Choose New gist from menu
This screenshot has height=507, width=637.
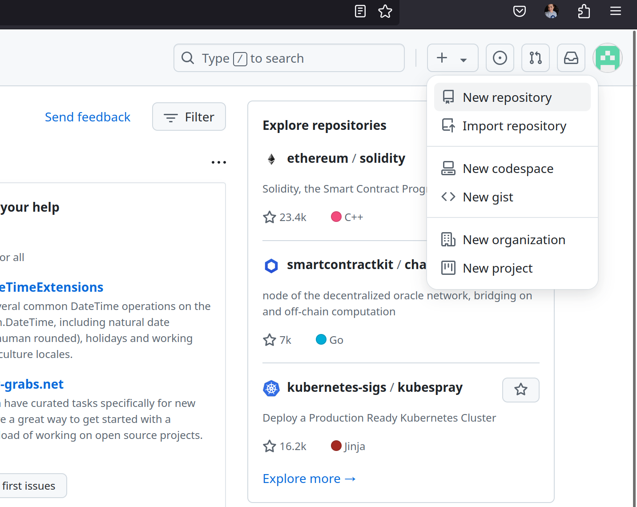click(512, 197)
